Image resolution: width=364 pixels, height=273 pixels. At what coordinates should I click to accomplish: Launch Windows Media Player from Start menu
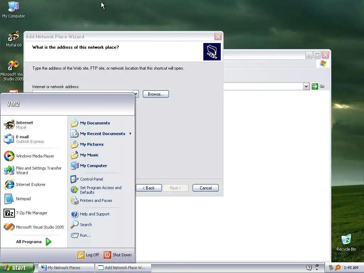click(x=34, y=156)
